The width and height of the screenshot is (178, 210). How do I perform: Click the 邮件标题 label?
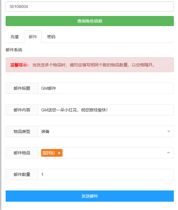(22, 88)
